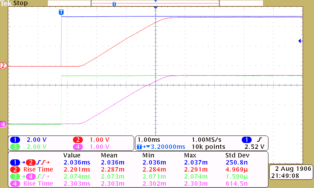Click the 2 Aug 1906 date readout
Image resolution: width=314 pixels, height=188 pixels.
pyautogui.click(x=293, y=169)
